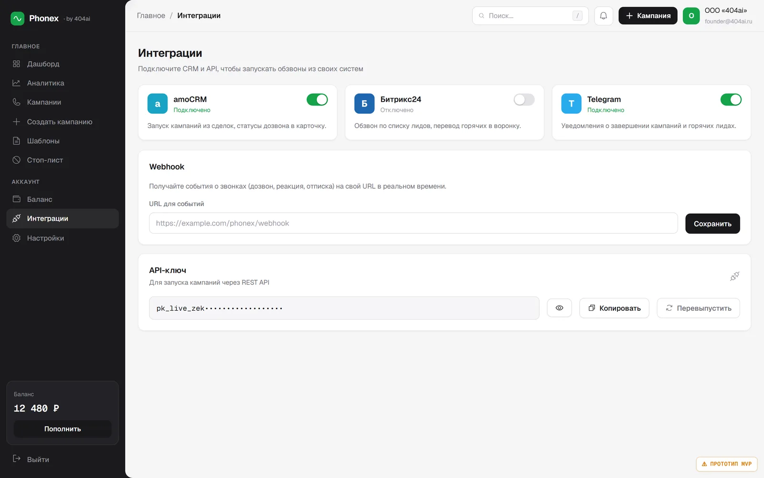Screen dimensions: 764x478
Task: Click the Telegram logo icon
Action: [x=571, y=104]
